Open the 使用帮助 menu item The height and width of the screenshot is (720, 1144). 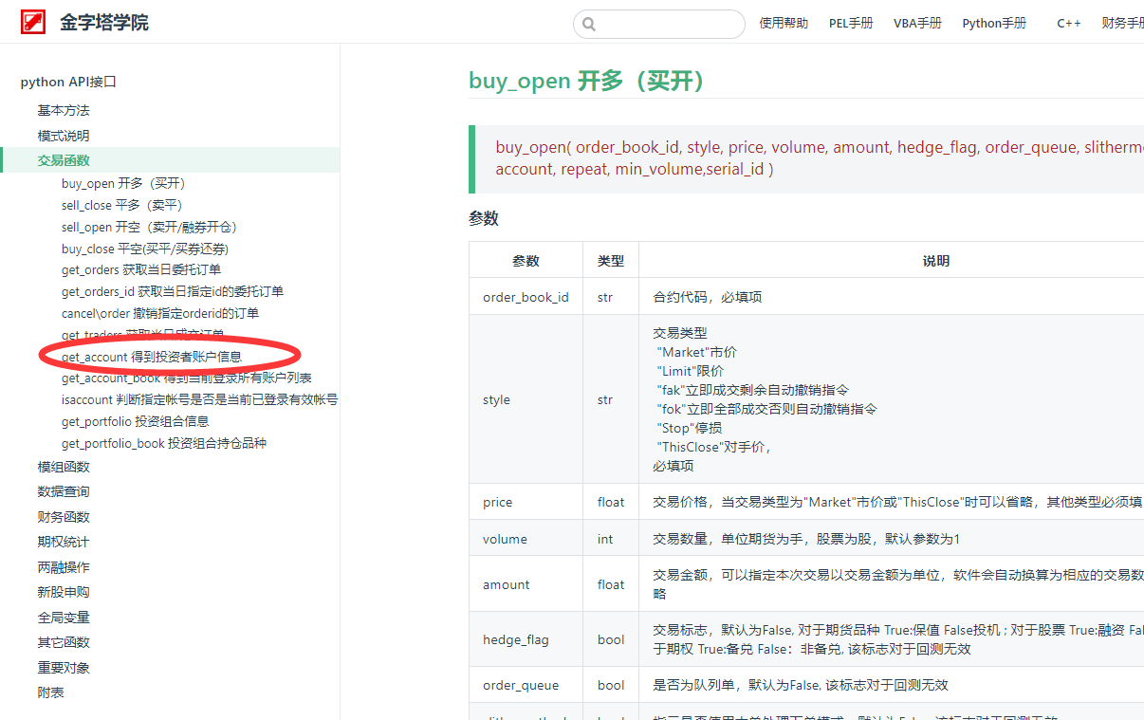point(784,24)
